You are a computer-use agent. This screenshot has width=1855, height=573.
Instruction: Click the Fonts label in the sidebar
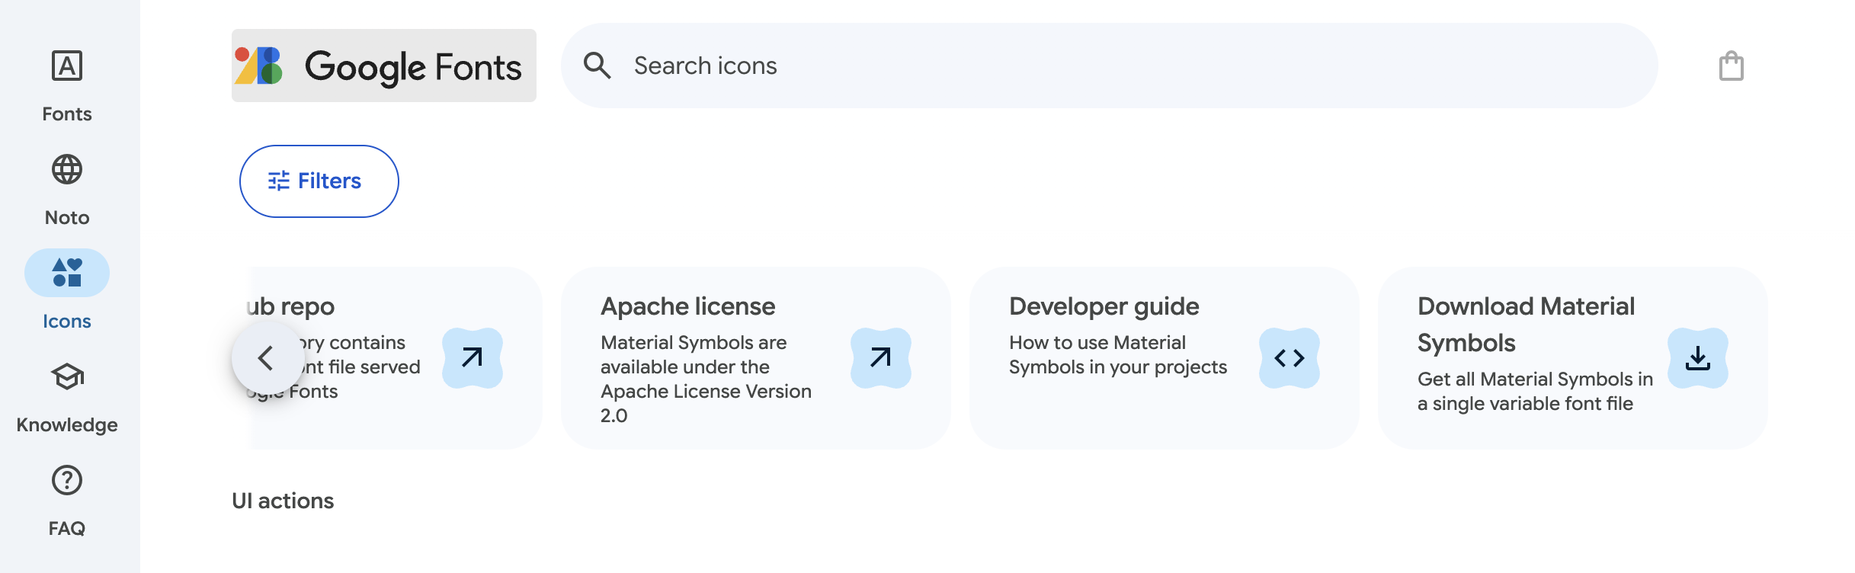pyautogui.click(x=67, y=114)
